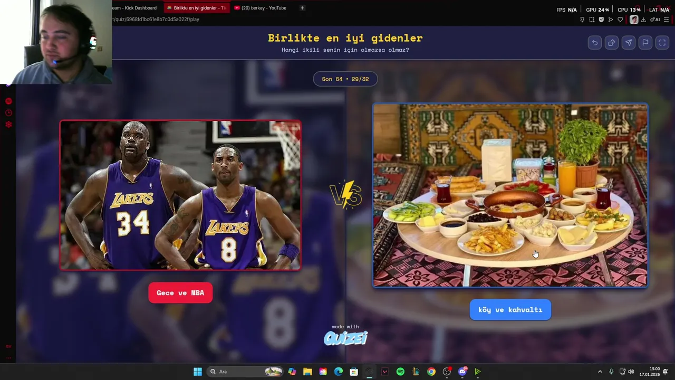Open the Windows Start menu
The width and height of the screenshot is (675, 380).
[x=198, y=372]
